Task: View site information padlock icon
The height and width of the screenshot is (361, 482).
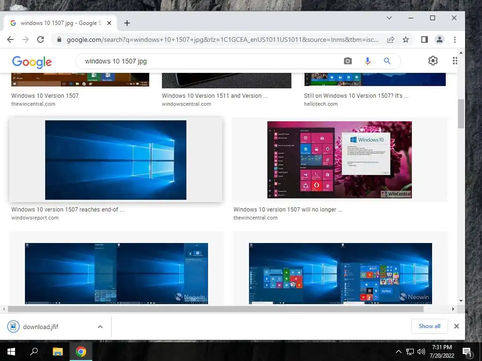Action: pyautogui.click(x=59, y=39)
